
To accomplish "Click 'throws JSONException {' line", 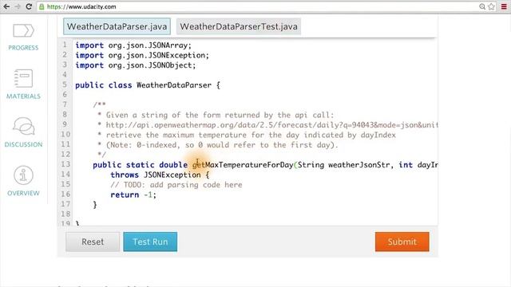I will 160,175.
